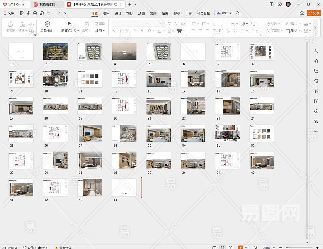The height and width of the screenshot is (249, 323).
Task: Toggle slide sorter view in the status bar
Action: click(223, 247)
